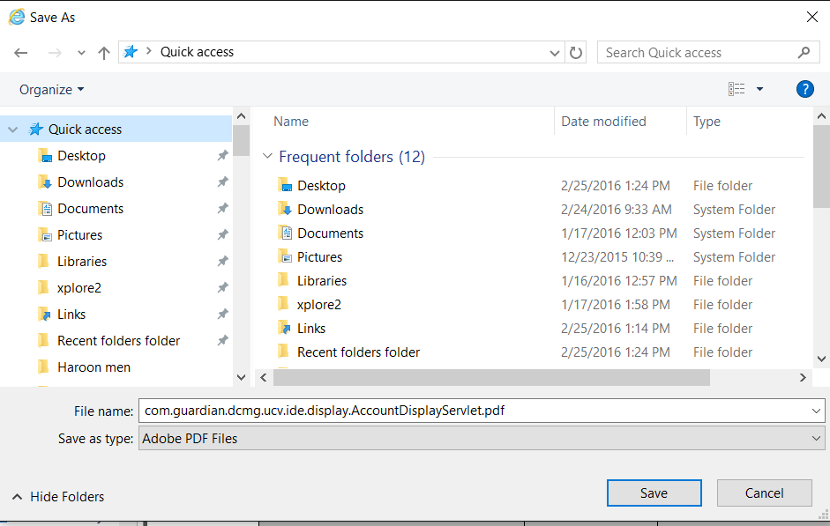This screenshot has height=526, width=830.
Task: Sort files by Date modified column
Action: [x=604, y=121]
